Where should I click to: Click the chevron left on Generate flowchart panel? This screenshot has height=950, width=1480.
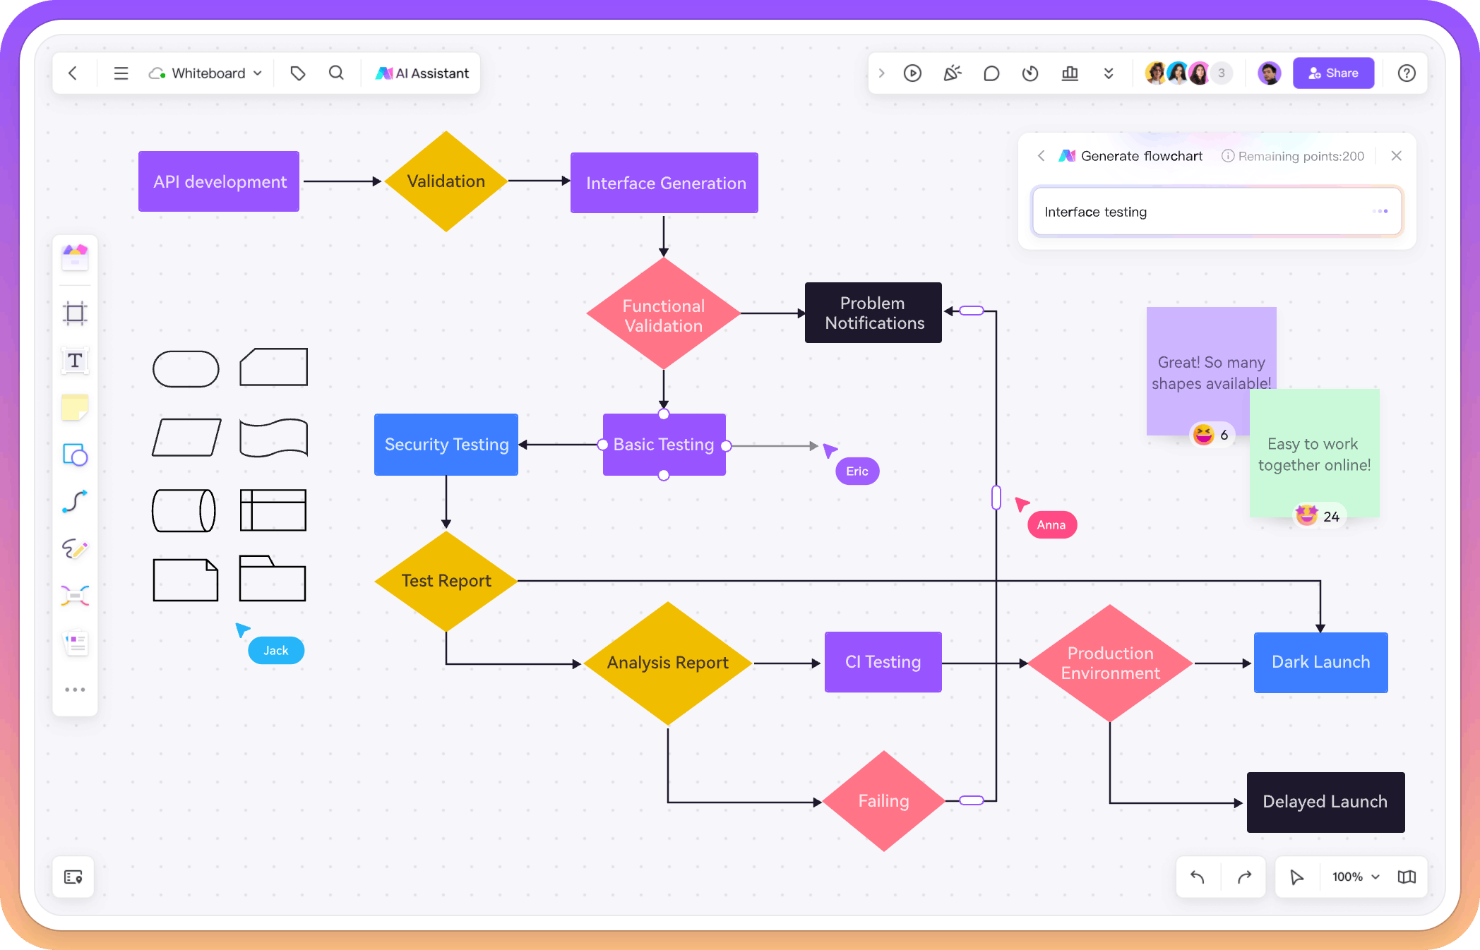point(1041,157)
